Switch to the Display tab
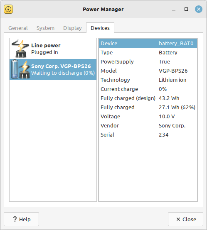This screenshot has height=230, width=207. pos(72,28)
